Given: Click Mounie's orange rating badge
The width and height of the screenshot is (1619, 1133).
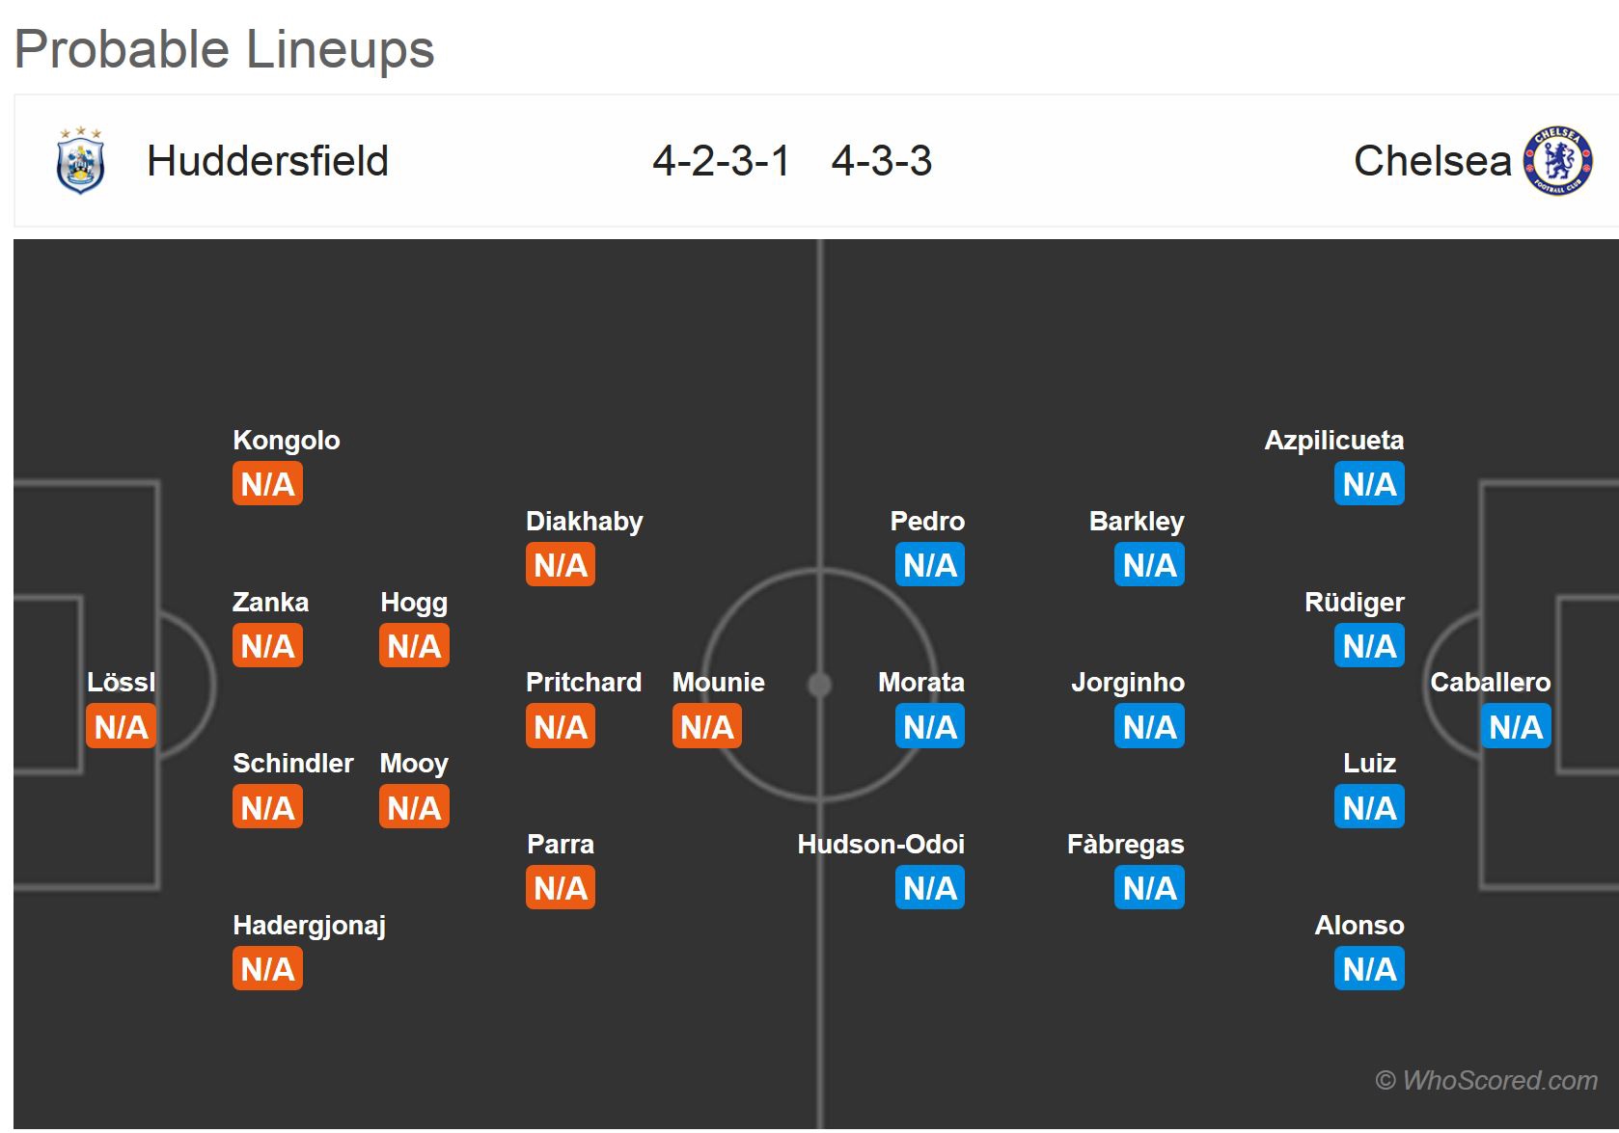Looking at the screenshot, I should [x=706, y=727].
